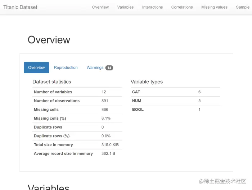Open Overview in the top navigation bar

[x=100, y=7]
